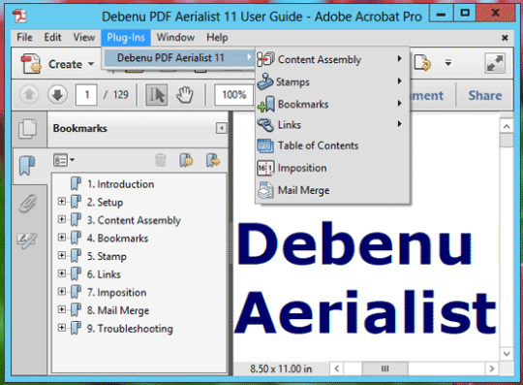This screenshot has width=523, height=385.
Task: Open Bookmarks options dropdown menu
Action: (x=64, y=160)
